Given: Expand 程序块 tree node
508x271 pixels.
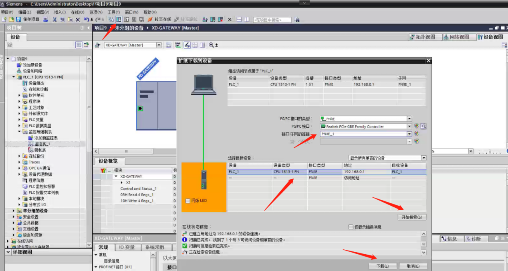Looking at the screenshot, I should tap(20, 101).
